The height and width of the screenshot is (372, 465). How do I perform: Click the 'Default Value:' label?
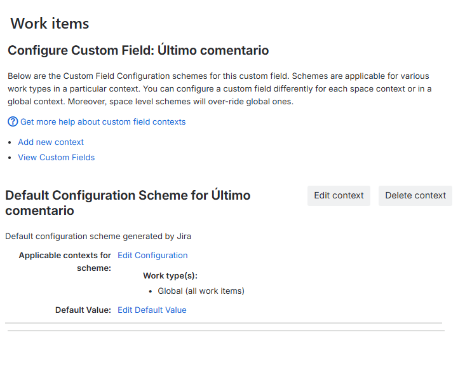(83, 310)
